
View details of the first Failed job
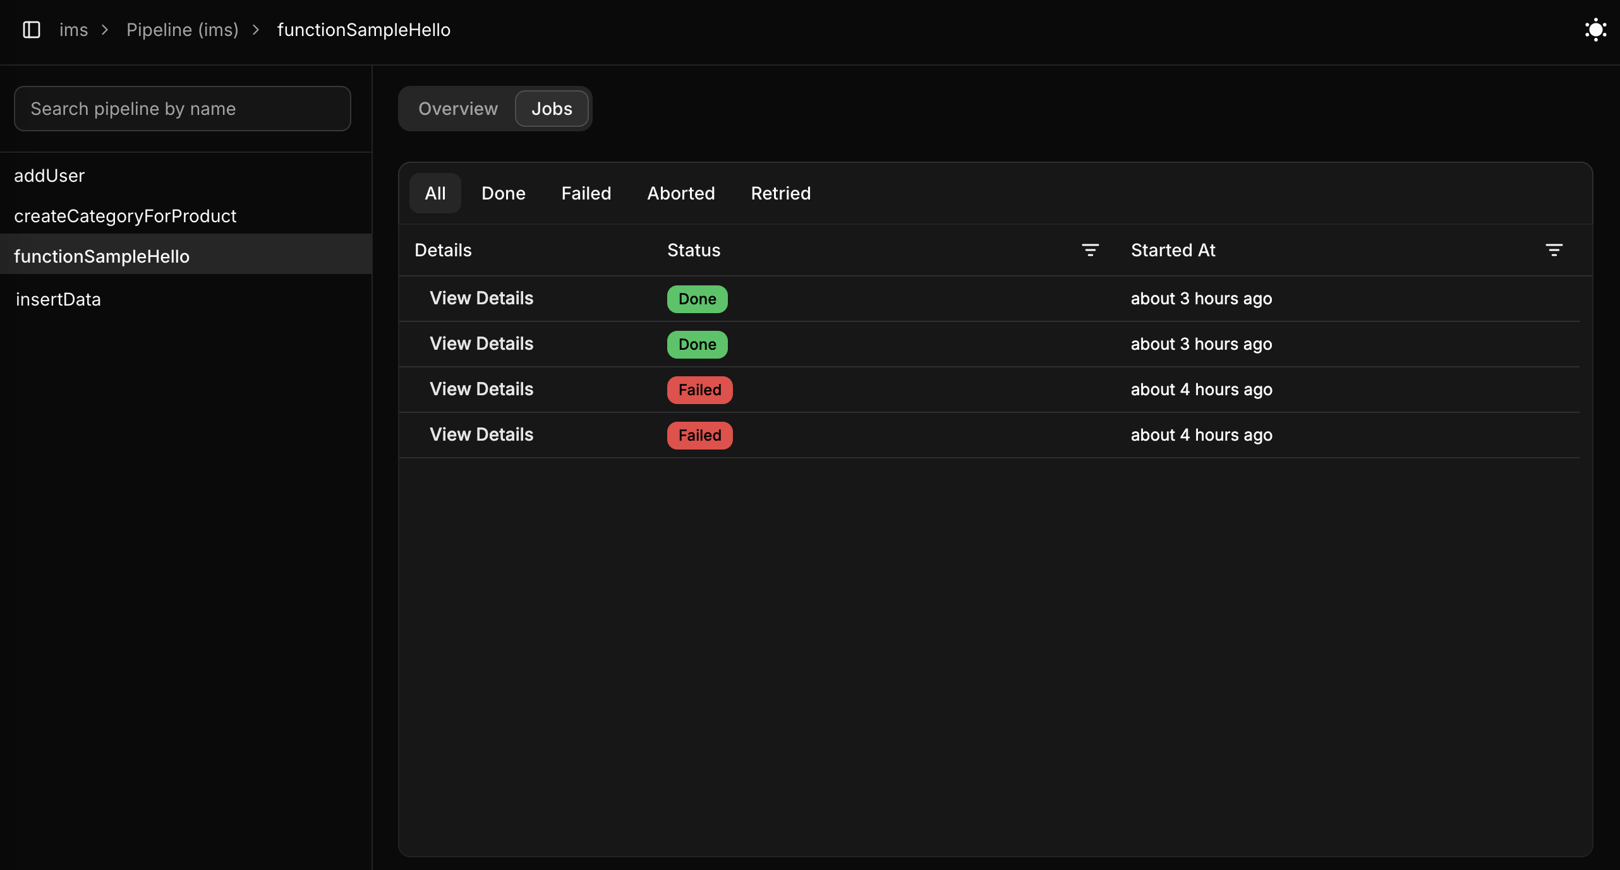pos(481,389)
